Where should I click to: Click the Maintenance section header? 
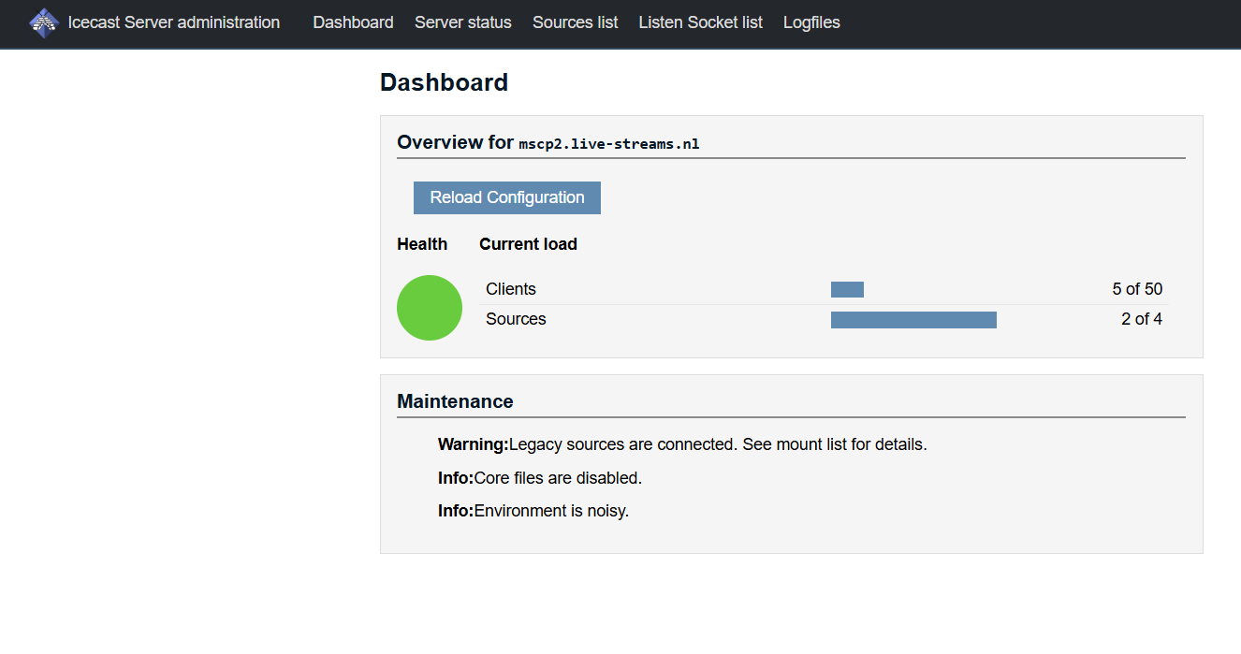point(455,400)
